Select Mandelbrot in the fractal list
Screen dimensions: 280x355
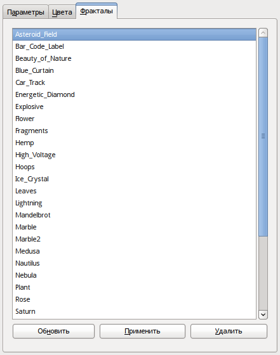[134, 215]
